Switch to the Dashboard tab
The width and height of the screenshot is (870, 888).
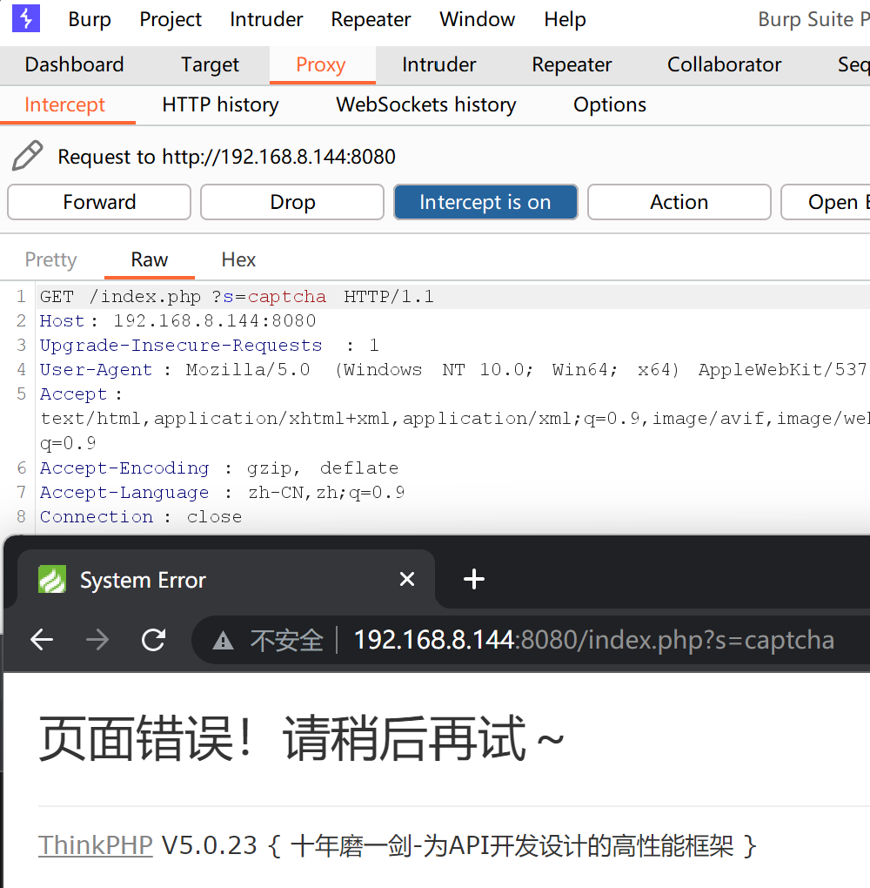[74, 64]
